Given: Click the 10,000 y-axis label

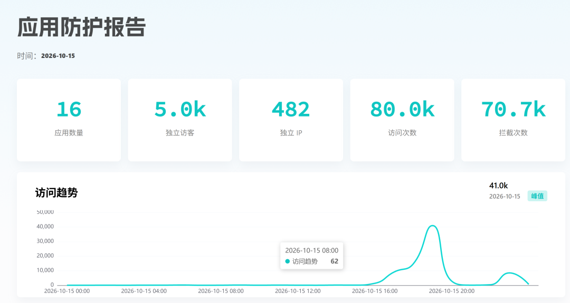Looking at the screenshot, I should pyautogui.click(x=45, y=270).
